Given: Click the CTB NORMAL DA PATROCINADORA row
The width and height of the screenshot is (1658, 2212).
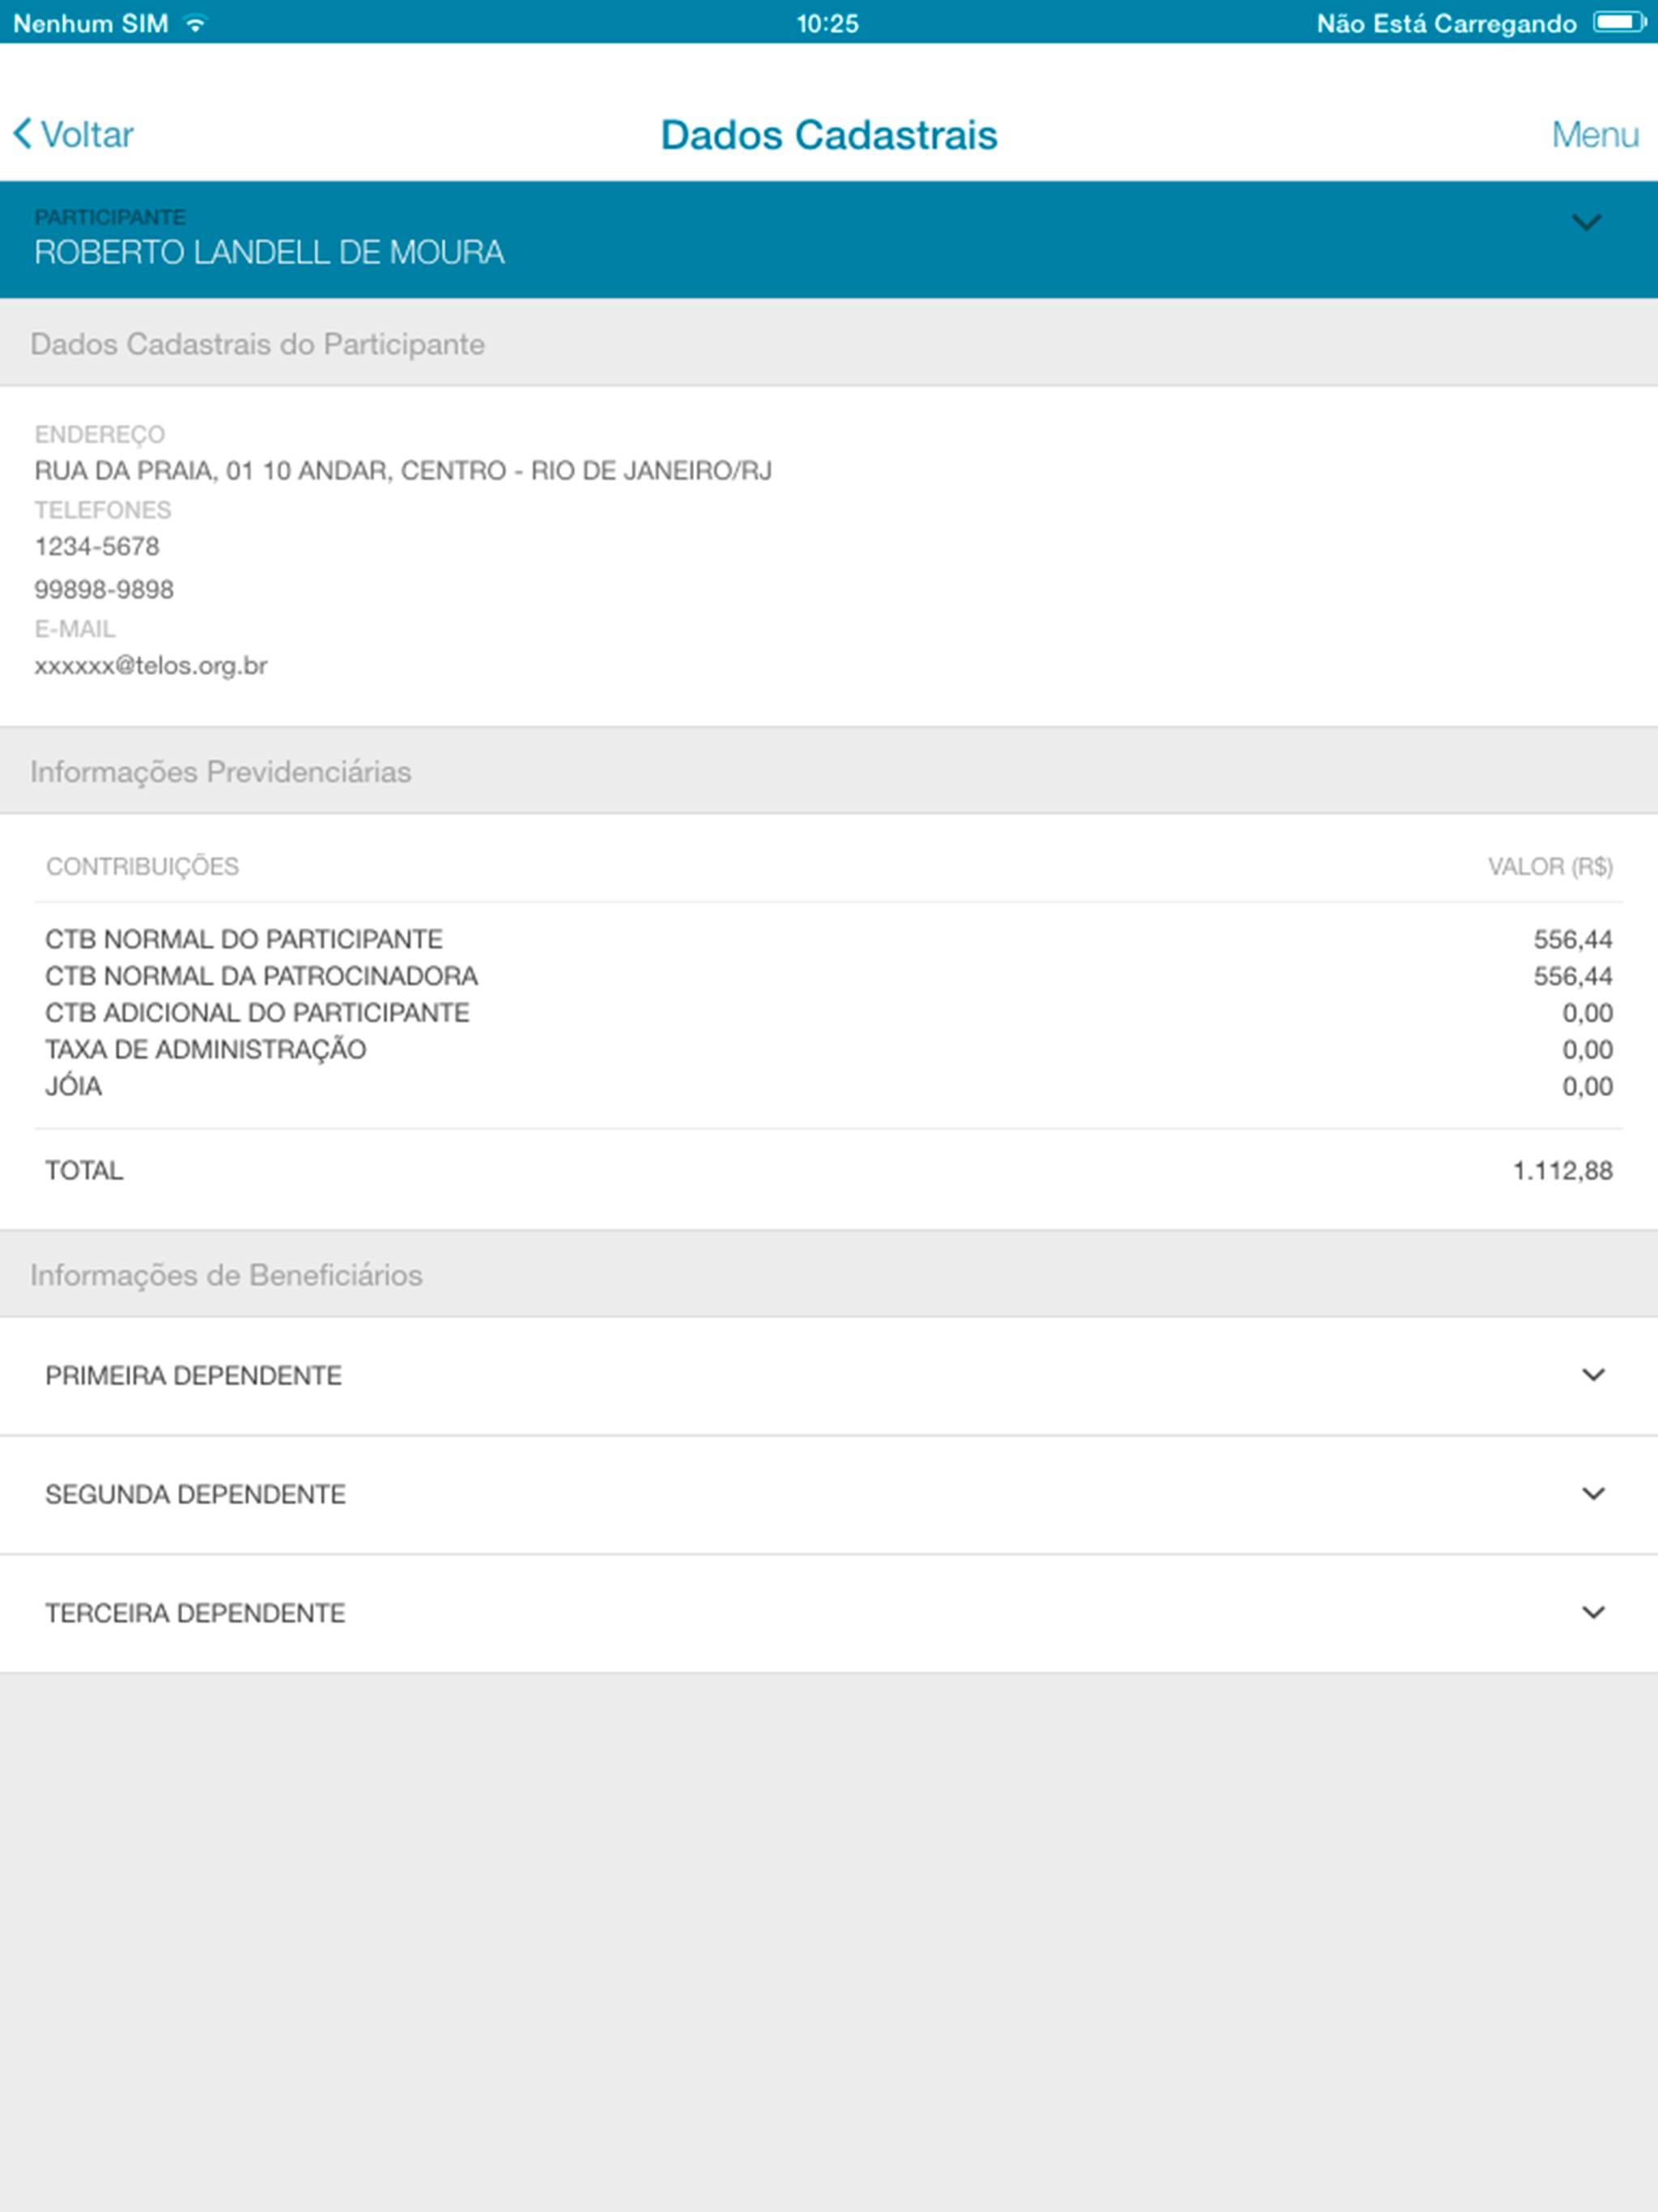Looking at the screenshot, I should pyautogui.click(x=829, y=976).
